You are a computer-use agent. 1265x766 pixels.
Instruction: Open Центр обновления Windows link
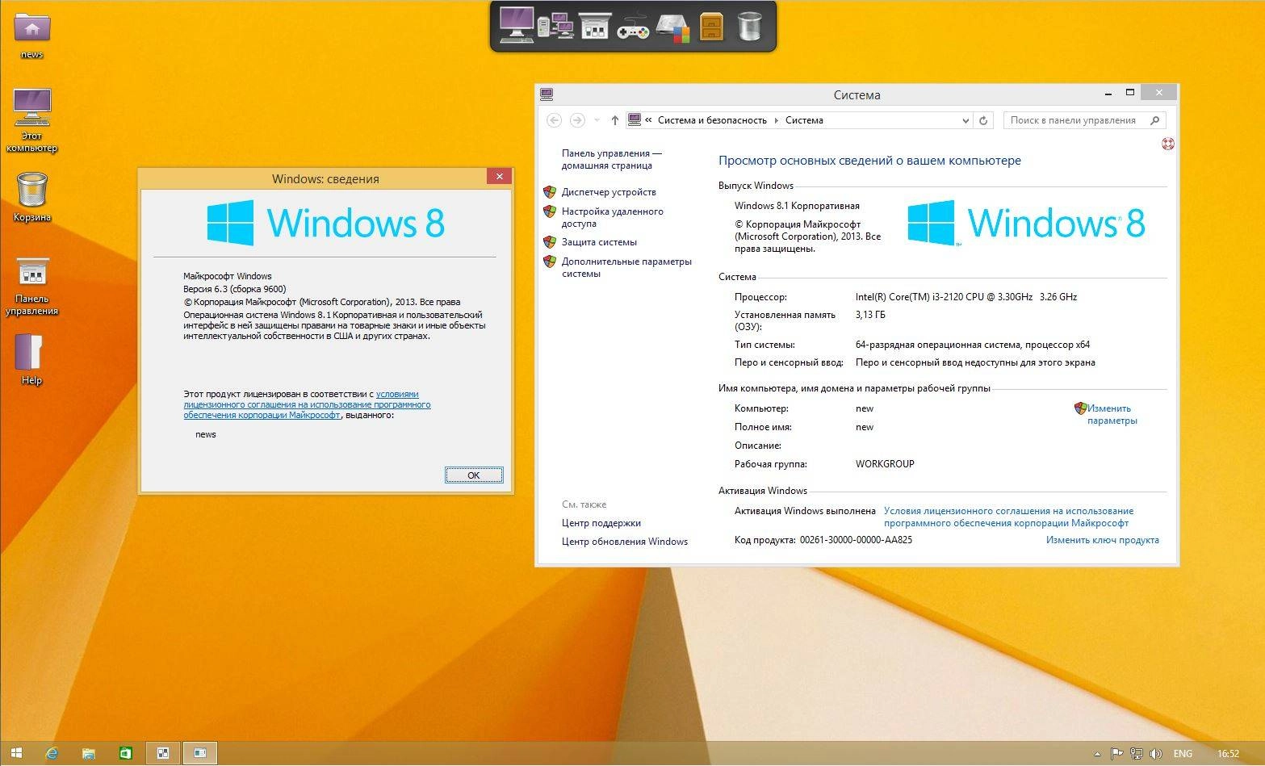pyautogui.click(x=625, y=542)
